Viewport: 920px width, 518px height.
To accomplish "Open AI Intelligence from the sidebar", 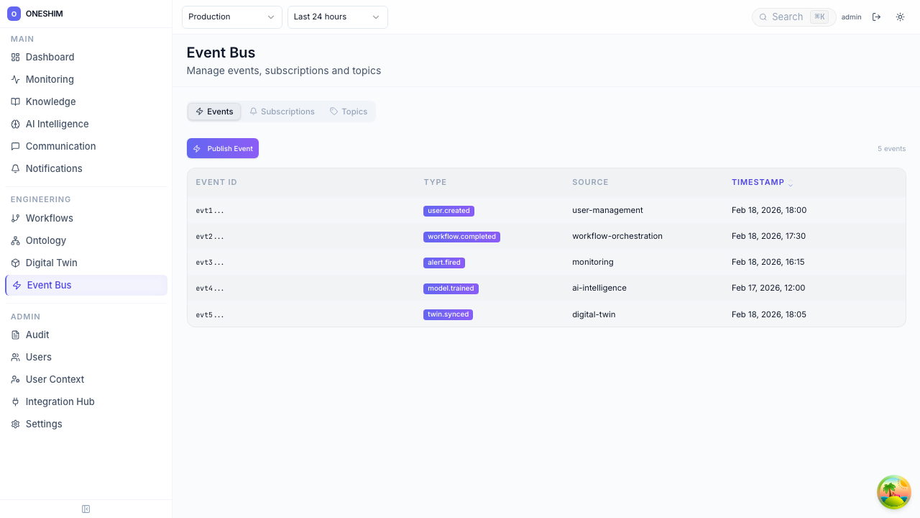I will tap(57, 124).
